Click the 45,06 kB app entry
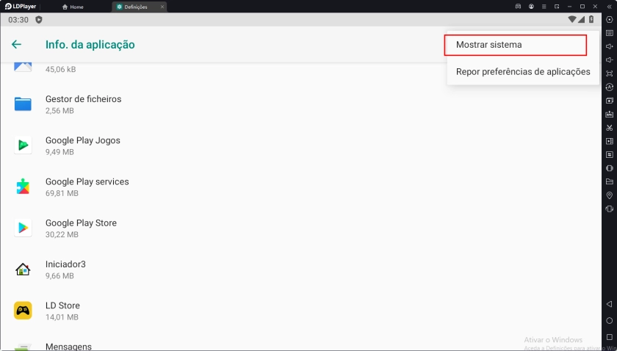Screen dimensions: 617x351 coord(300,73)
